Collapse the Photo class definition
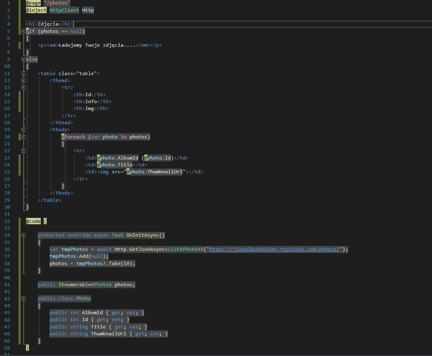 24,298
